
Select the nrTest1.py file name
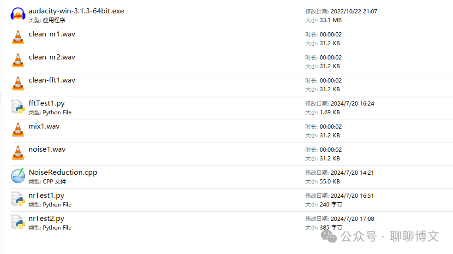pyautogui.click(x=46, y=195)
